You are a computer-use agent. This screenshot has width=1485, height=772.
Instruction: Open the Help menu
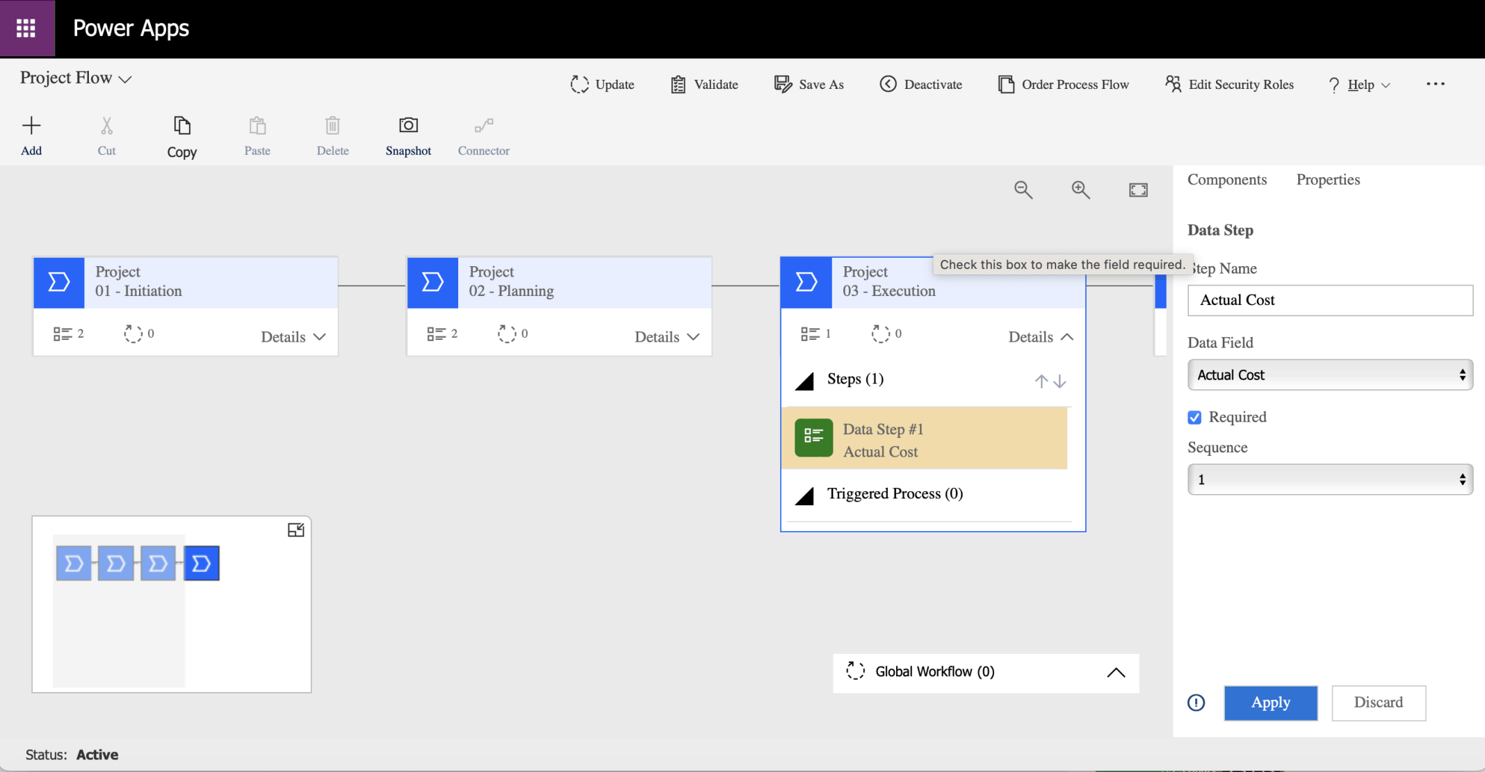tap(1359, 85)
